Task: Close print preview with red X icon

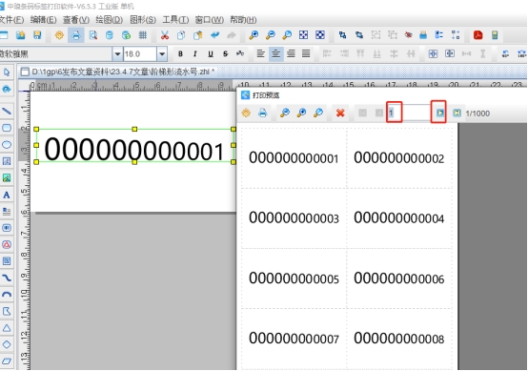Action: click(x=340, y=113)
